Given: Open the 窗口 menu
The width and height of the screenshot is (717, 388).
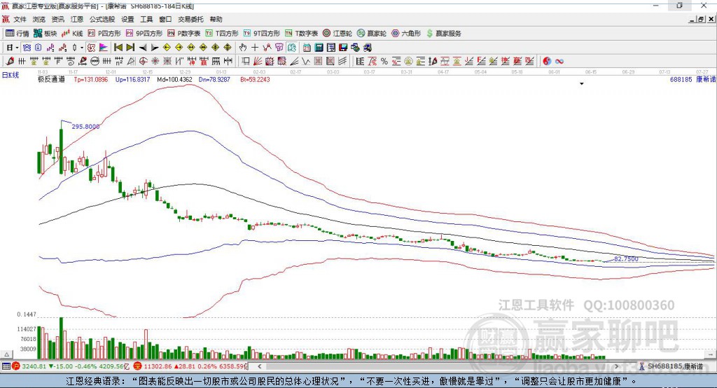Looking at the screenshot, I should pyautogui.click(x=165, y=19).
